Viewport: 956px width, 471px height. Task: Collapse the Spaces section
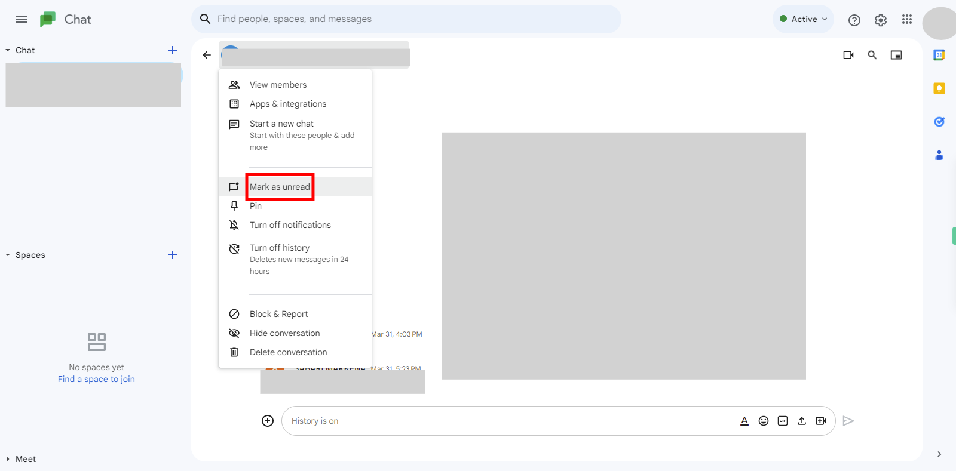click(8, 255)
